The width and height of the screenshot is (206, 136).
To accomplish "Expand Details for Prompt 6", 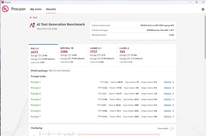I will click(x=169, y=111).
